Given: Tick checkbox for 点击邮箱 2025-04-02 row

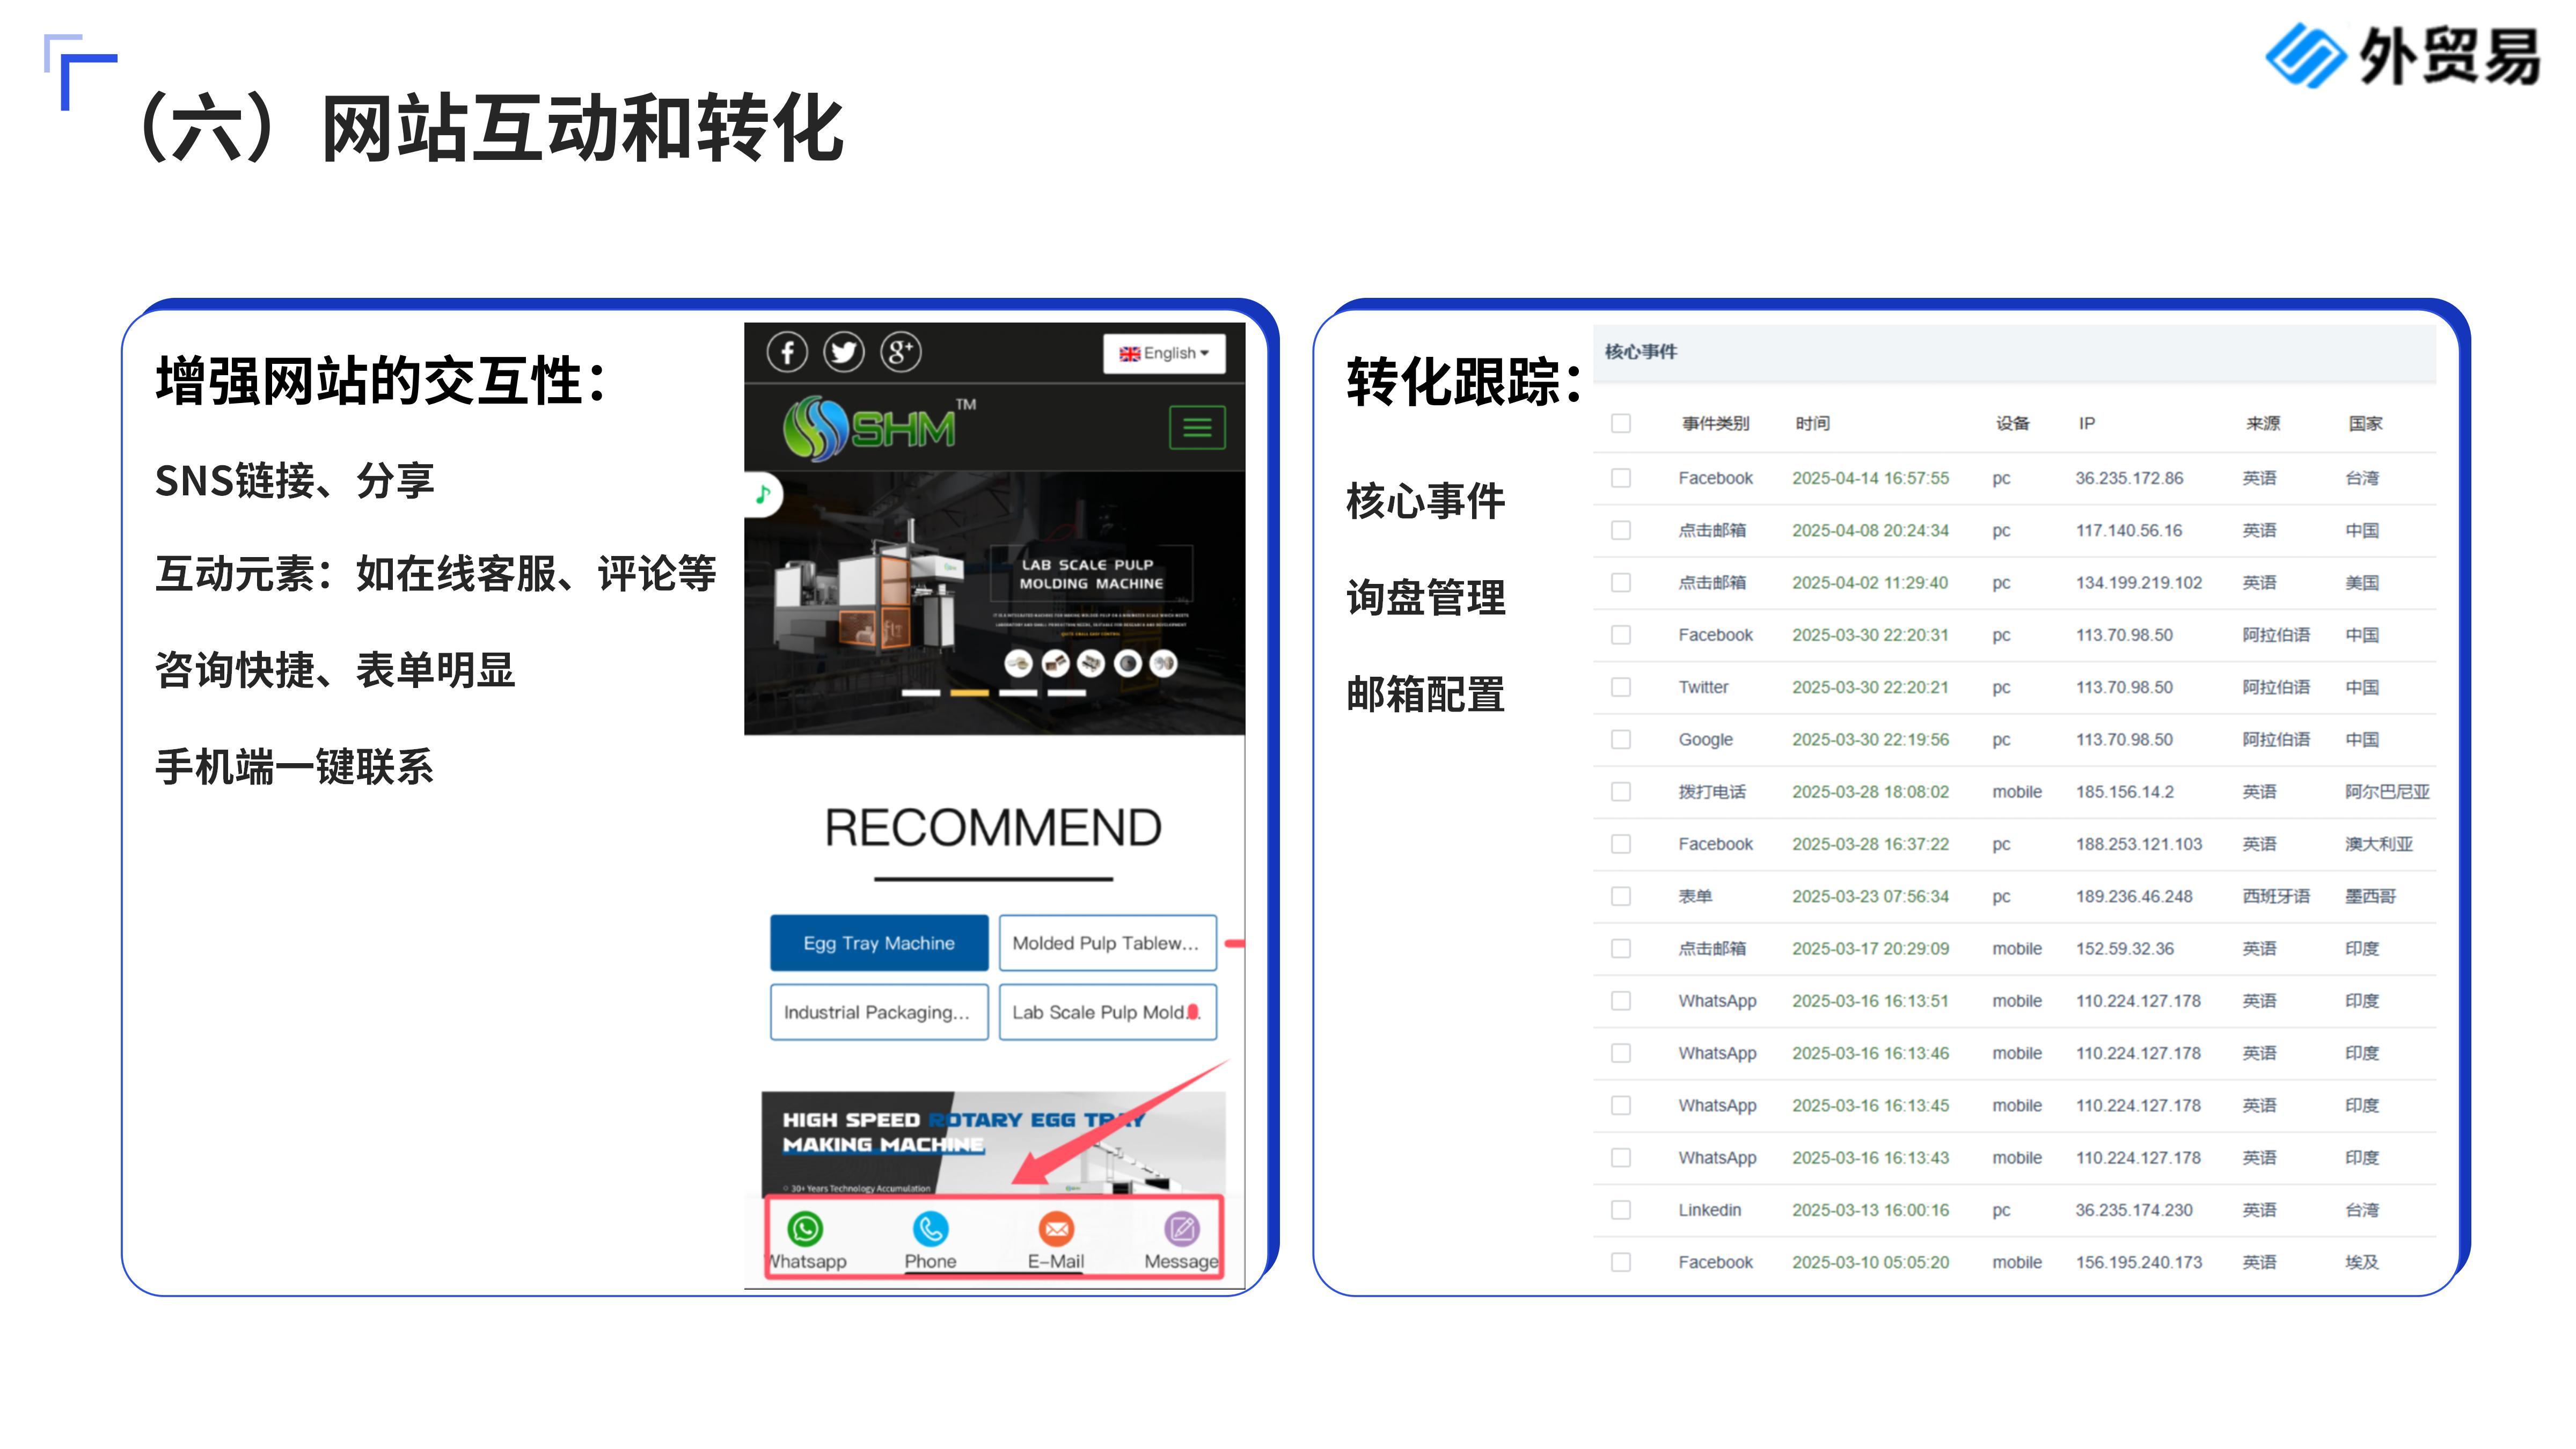Looking at the screenshot, I should [x=1621, y=582].
